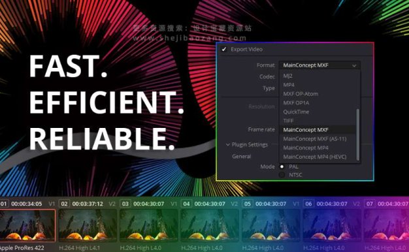This screenshot has width=409, height=252.
Task: Click the Apple ProRes 422 codec label
Action: [x=22, y=248]
